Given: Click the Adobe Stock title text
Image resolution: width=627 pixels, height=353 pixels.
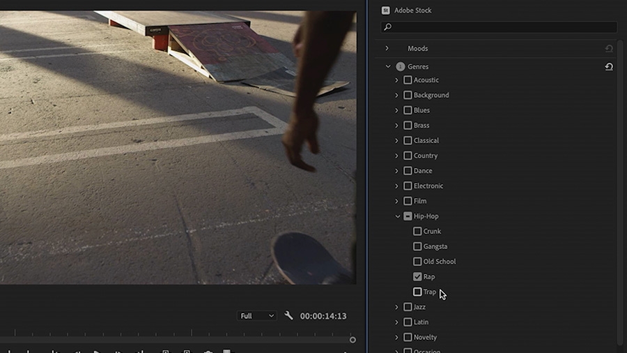Looking at the screenshot, I should pos(412,10).
